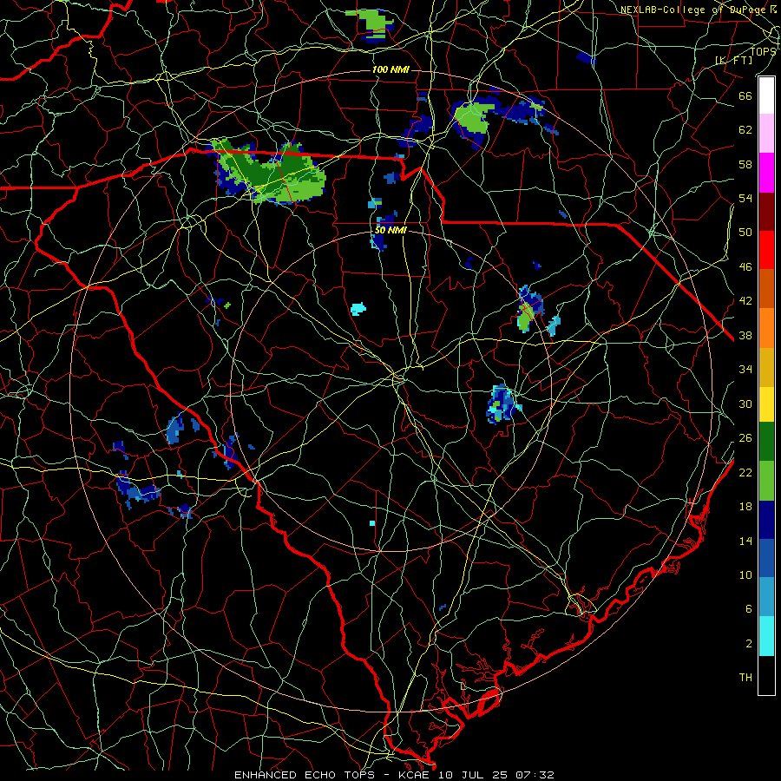Click the '22' legend value
781x781 pixels.
tap(745, 472)
